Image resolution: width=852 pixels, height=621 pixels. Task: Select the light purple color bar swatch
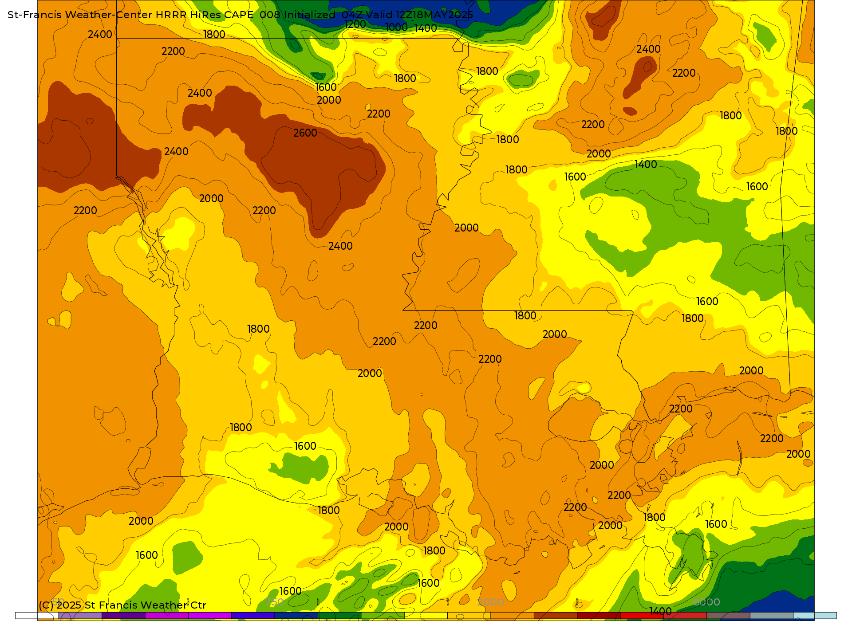[x=80, y=616]
